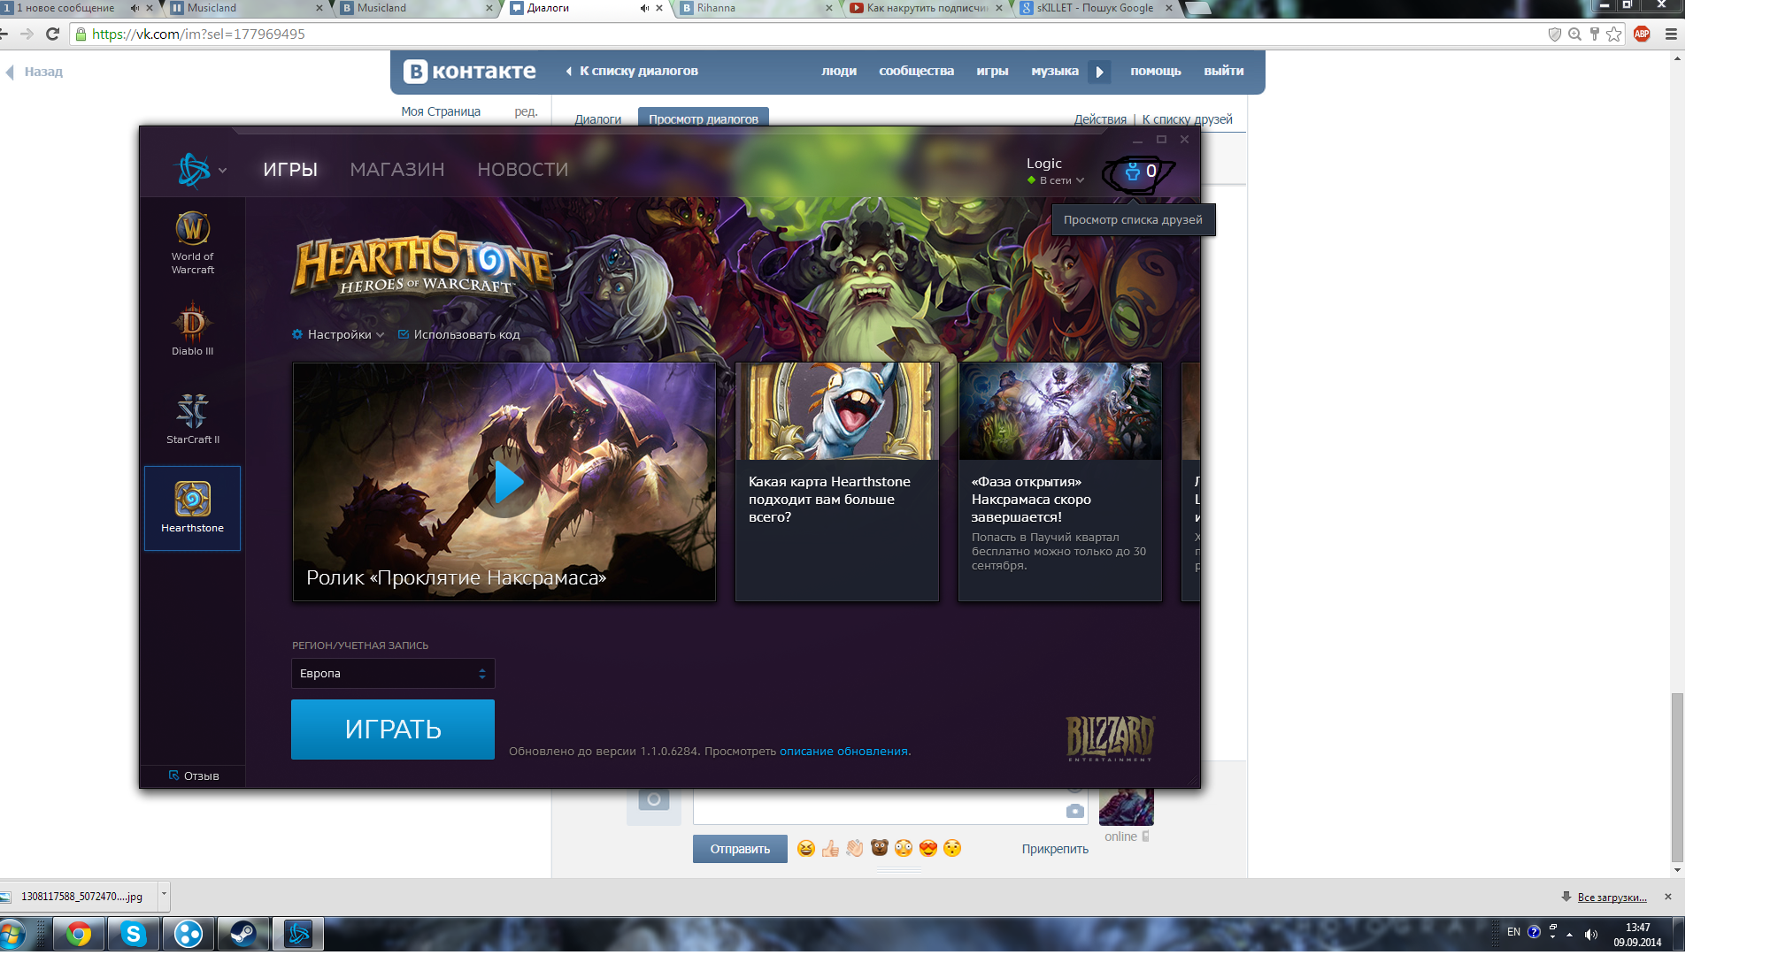The width and height of the screenshot is (1770, 955).
Task: Click Действия link in VK
Action: (x=1100, y=119)
